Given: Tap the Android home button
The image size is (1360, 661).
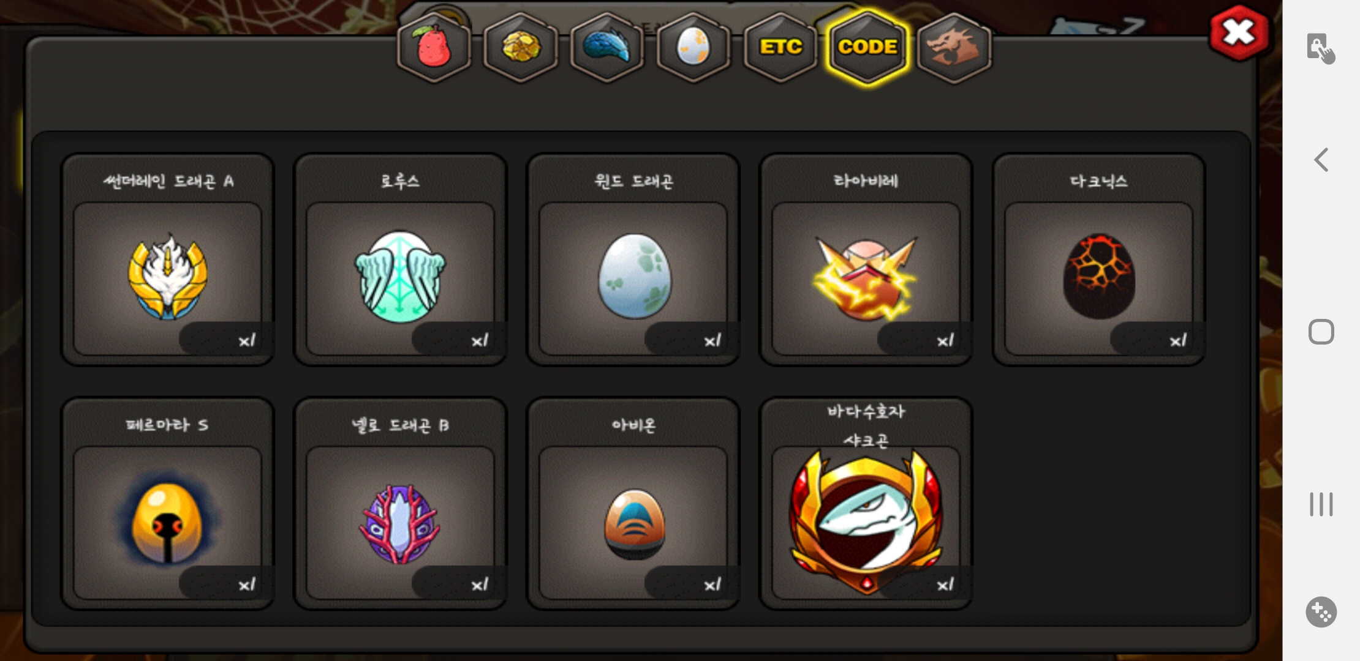Looking at the screenshot, I should click(1321, 332).
